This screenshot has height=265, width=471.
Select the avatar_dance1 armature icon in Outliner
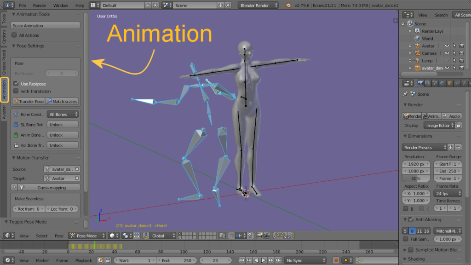418,68
